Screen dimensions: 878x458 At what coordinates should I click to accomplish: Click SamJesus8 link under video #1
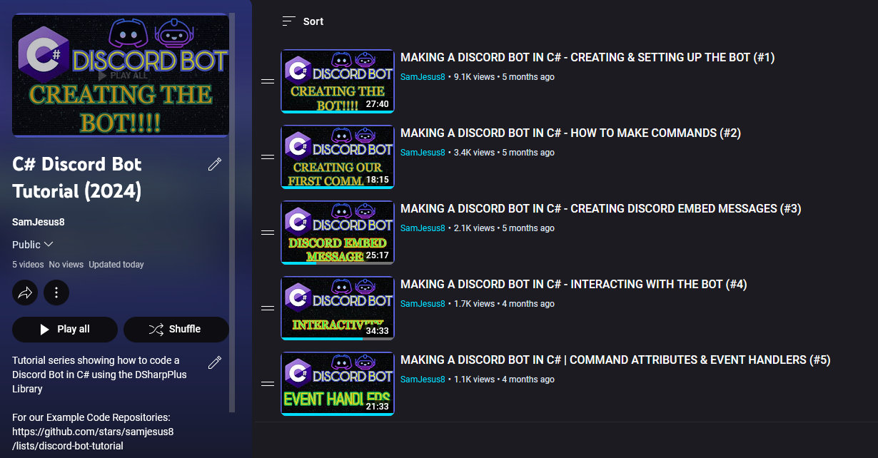point(423,77)
